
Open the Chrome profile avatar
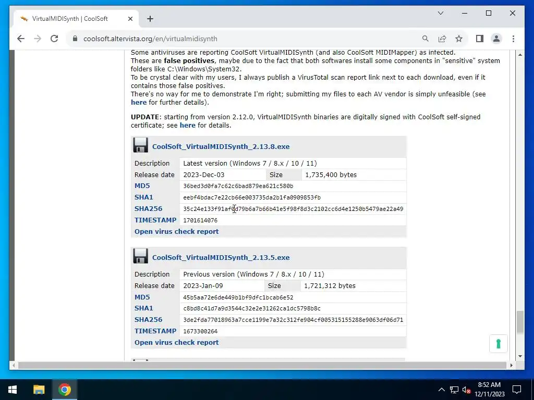click(496, 39)
